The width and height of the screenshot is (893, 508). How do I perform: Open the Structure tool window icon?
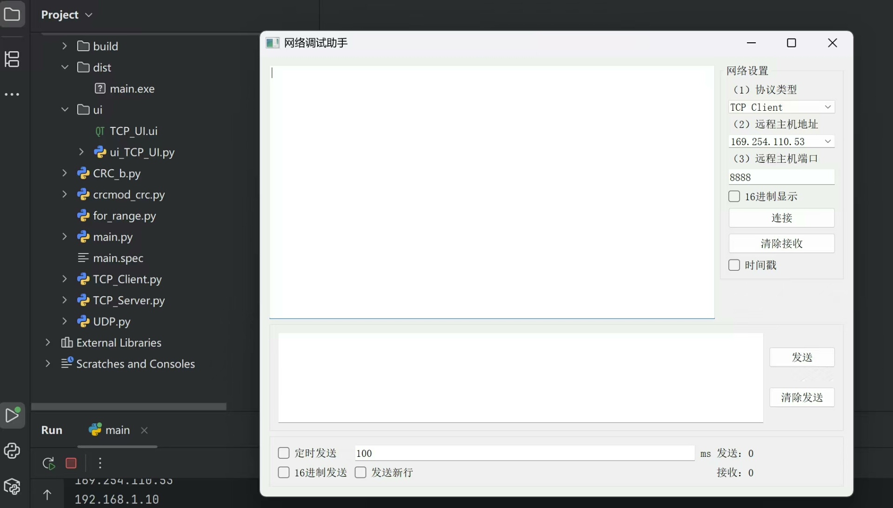click(12, 59)
